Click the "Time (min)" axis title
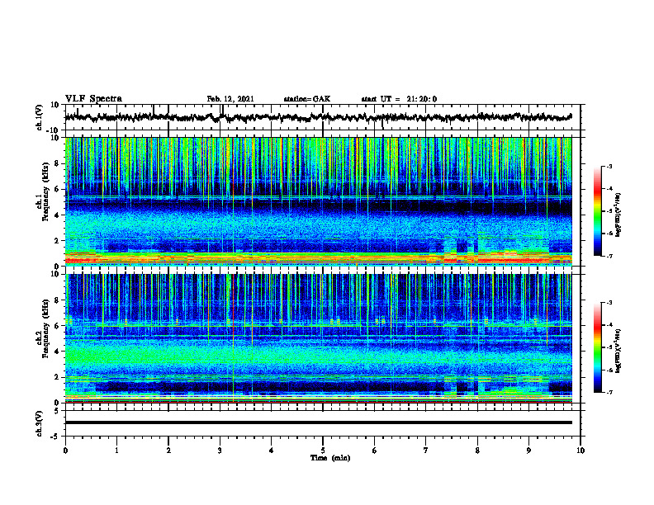The height and width of the screenshot is (505, 654). (x=330, y=458)
